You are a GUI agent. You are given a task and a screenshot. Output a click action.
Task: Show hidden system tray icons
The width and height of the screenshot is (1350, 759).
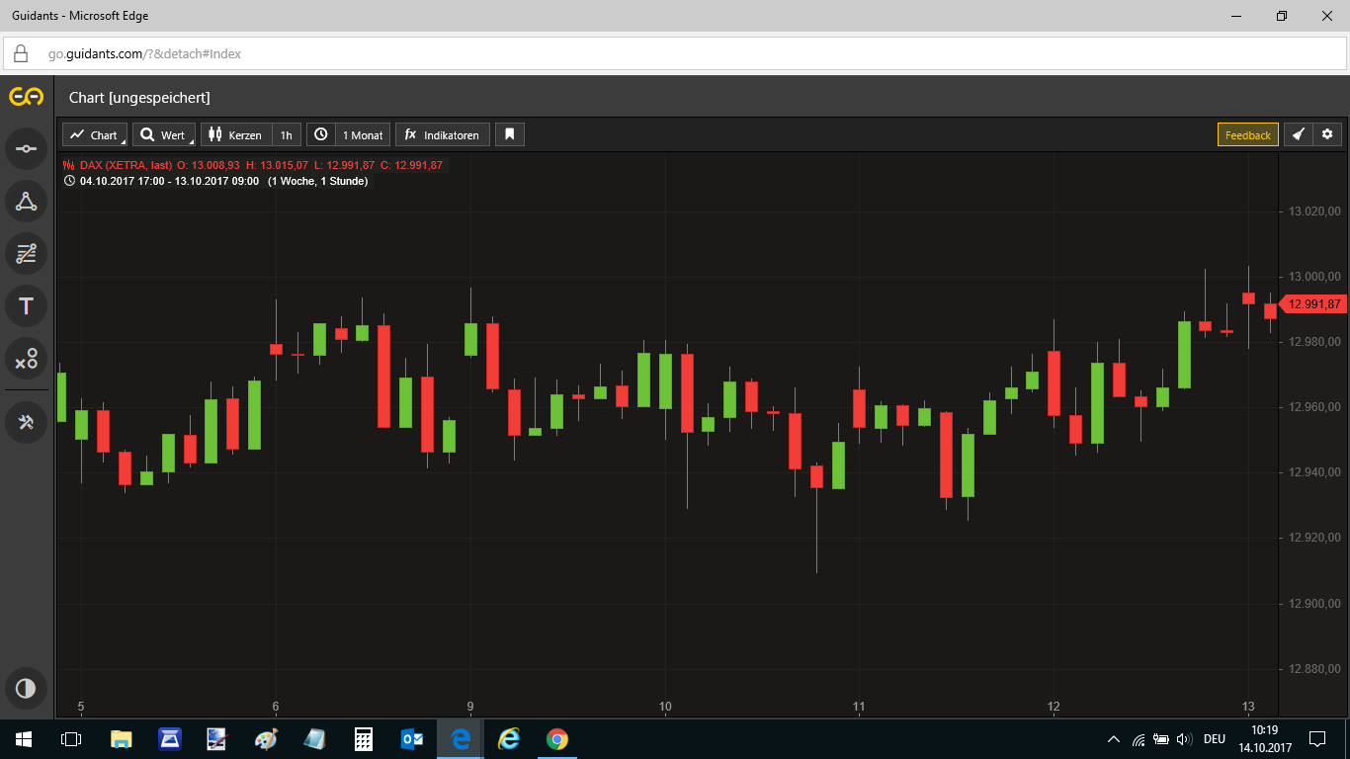coord(1114,738)
